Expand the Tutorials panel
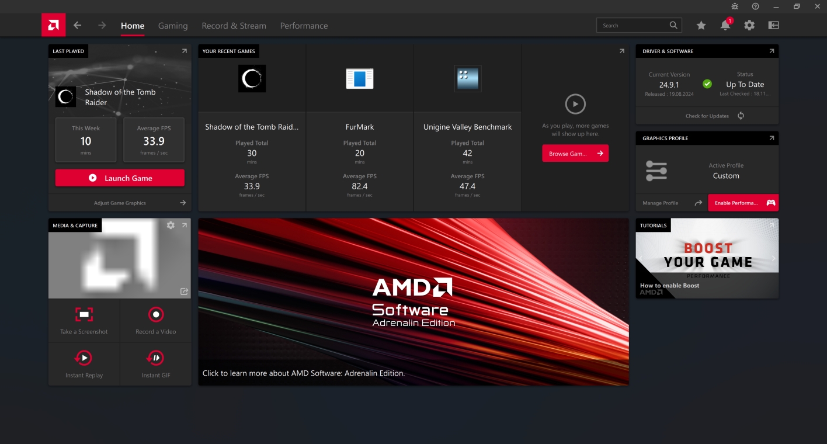Viewport: 827px width, 444px height. tap(772, 225)
